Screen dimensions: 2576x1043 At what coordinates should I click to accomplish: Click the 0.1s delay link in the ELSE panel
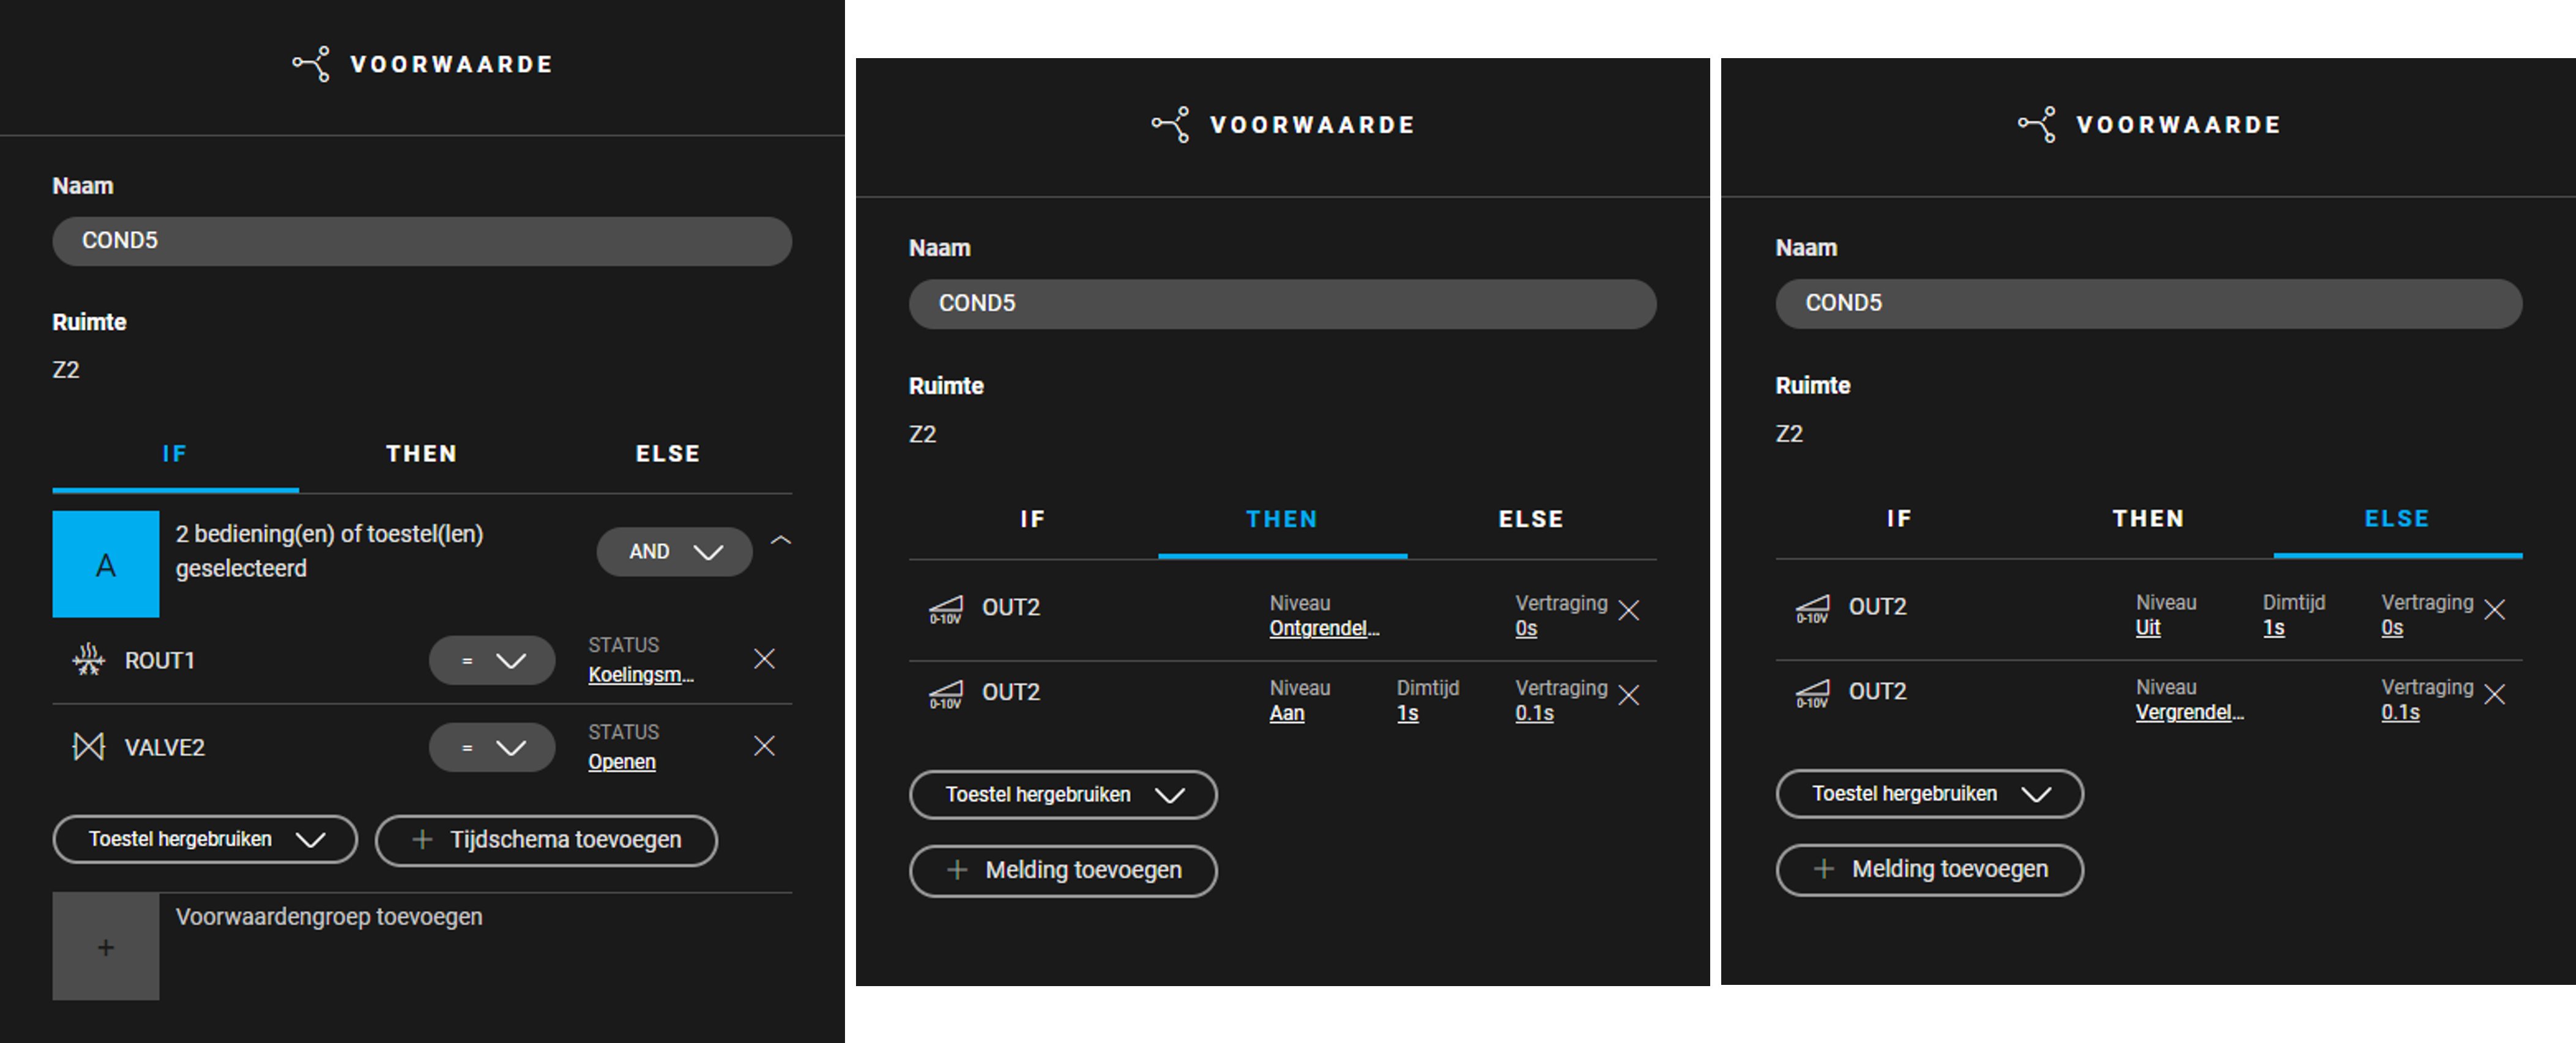tap(2400, 713)
